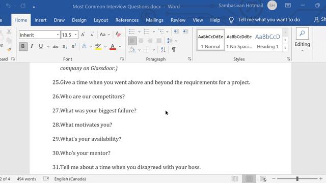Click the Format Painter icon
Screen dimensions: 326x183
(9, 50)
